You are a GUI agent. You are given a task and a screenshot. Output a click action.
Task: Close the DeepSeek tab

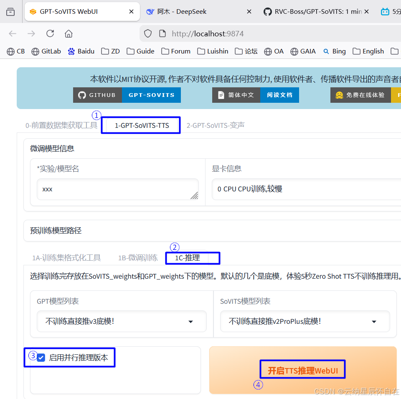(x=249, y=12)
